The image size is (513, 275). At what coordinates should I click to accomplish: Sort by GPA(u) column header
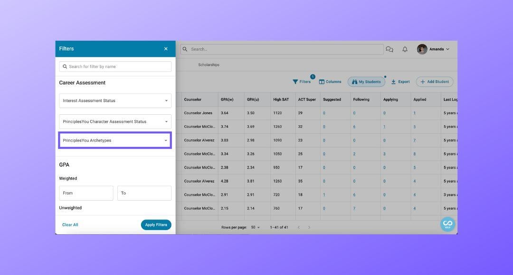253,100
